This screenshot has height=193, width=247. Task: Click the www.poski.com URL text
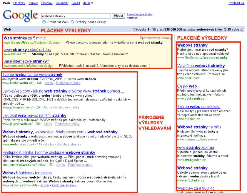click(188, 78)
